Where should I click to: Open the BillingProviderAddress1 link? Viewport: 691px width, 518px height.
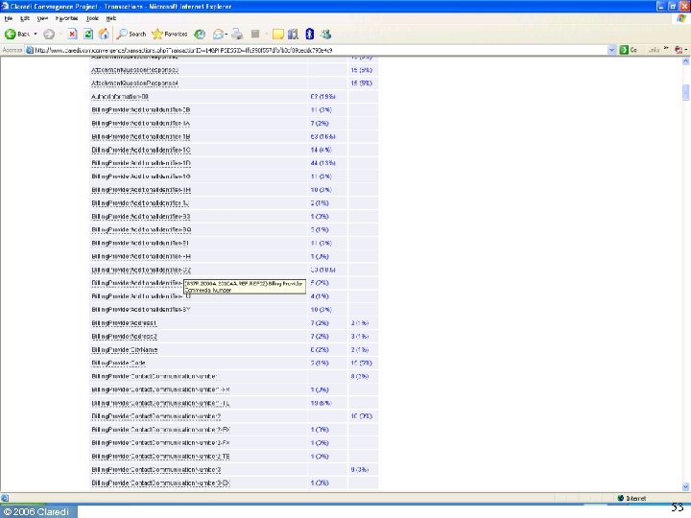point(124,323)
